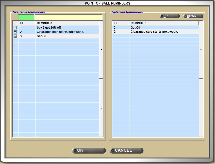Screen dimensions: 215x164
Task: Click REMINDER header in Selected Reminders
Action: 164,23
